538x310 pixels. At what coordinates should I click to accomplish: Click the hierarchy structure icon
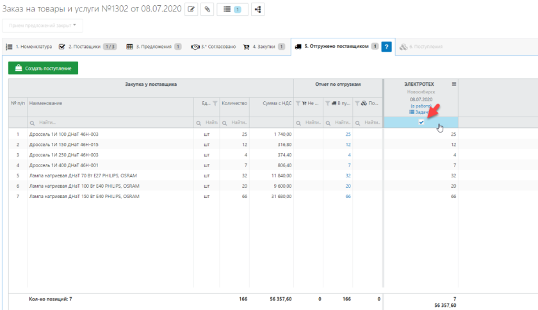[257, 9]
